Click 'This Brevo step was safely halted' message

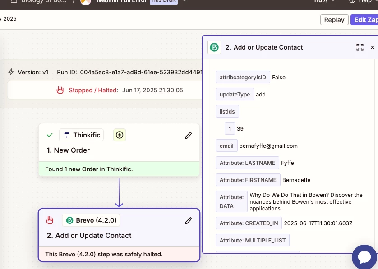104,254
